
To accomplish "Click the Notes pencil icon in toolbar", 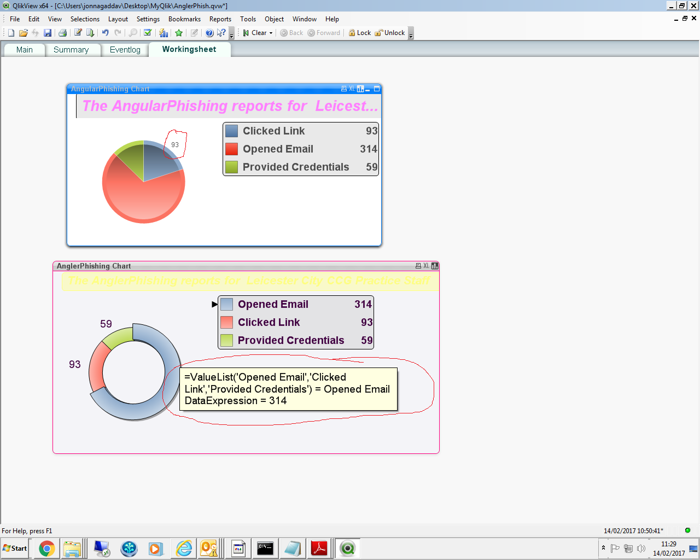I will 194,33.
